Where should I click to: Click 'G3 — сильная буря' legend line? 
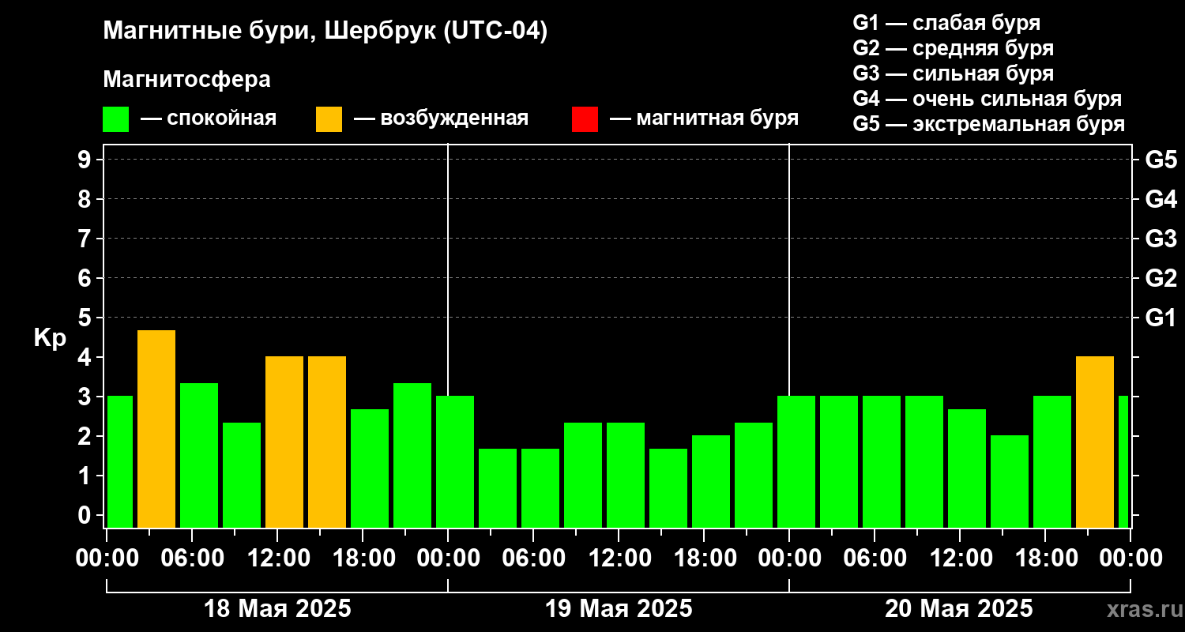click(x=953, y=73)
